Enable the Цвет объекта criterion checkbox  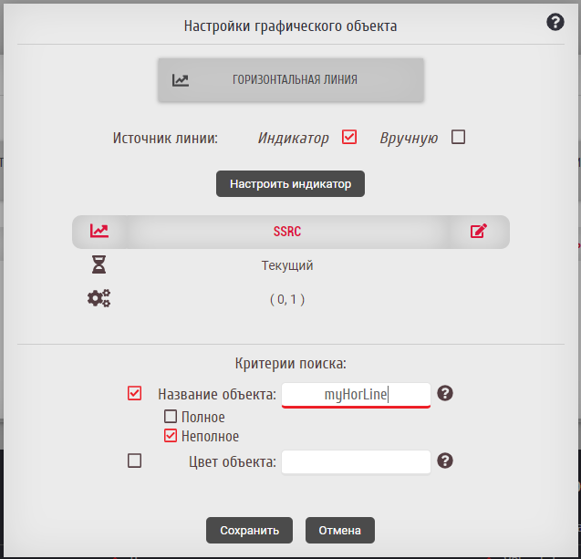pos(135,461)
